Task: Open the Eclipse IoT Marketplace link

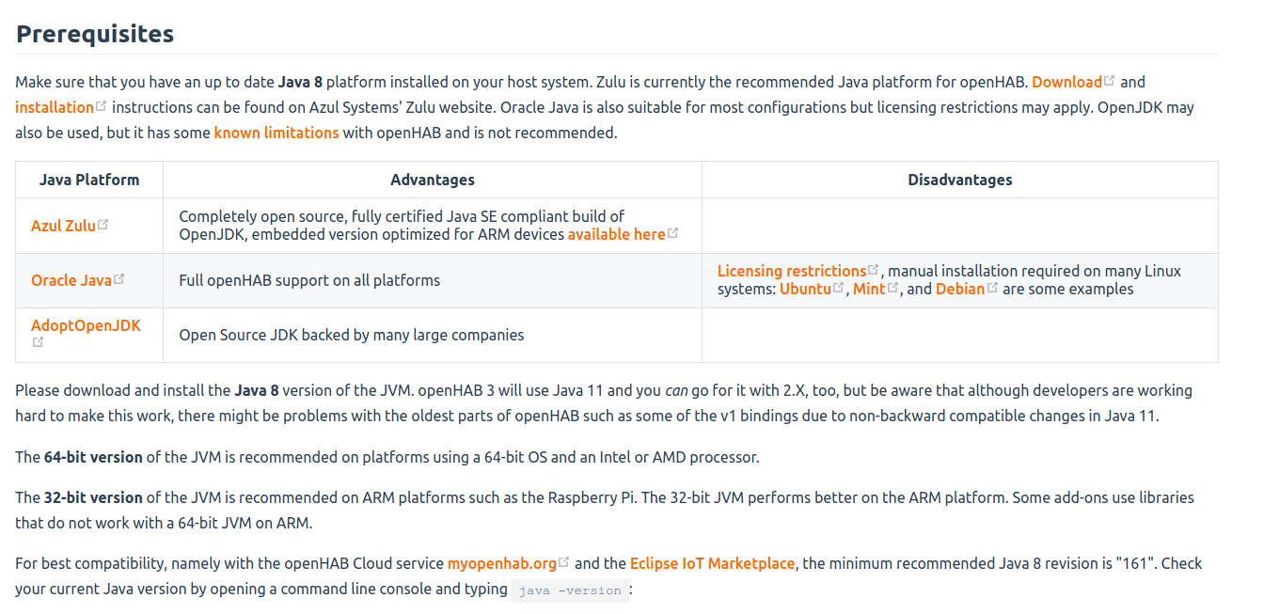Action: 713,563
